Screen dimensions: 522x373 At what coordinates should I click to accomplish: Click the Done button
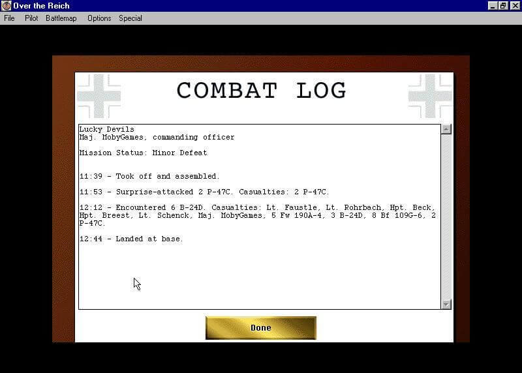click(260, 328)
